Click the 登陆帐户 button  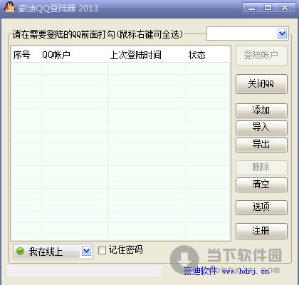[x=261, y=56]
